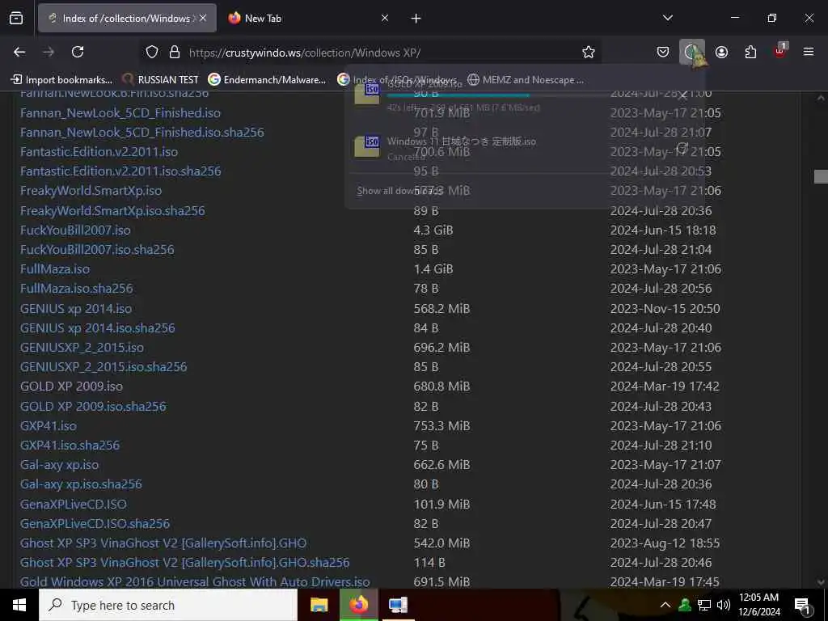Retry the canceled Windows 11 iso download
Screen dimensions: 828x621
coord(682,148)
